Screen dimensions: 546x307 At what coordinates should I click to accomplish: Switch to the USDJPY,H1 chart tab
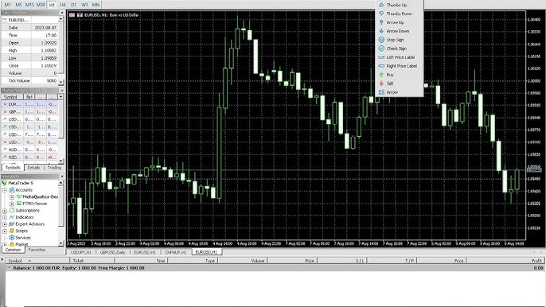(x=81, y=252)
